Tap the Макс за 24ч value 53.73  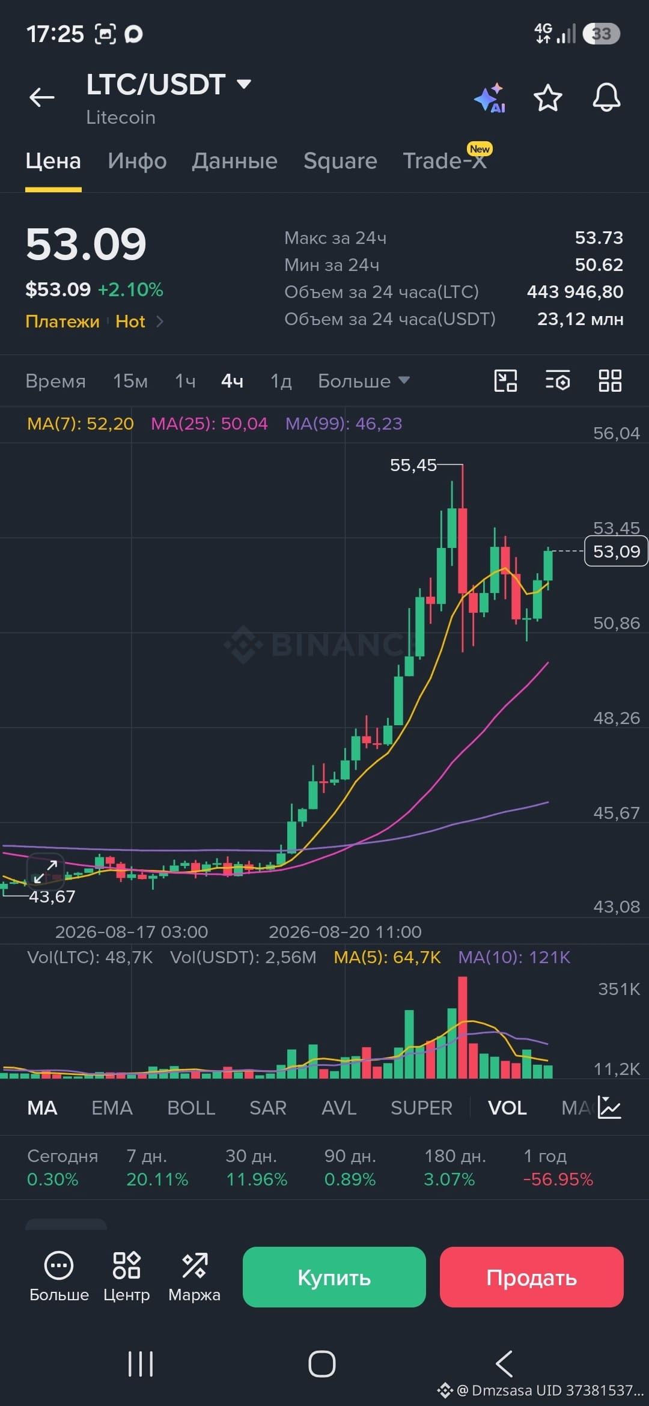coord(599,238)
